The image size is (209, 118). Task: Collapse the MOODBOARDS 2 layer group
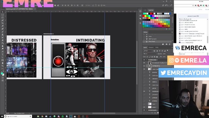click(147, 110)
